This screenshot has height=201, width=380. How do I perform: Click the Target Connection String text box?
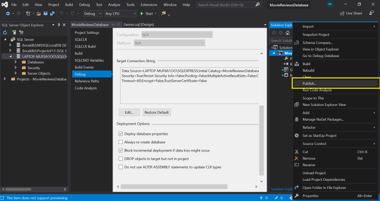click(189, 86)
